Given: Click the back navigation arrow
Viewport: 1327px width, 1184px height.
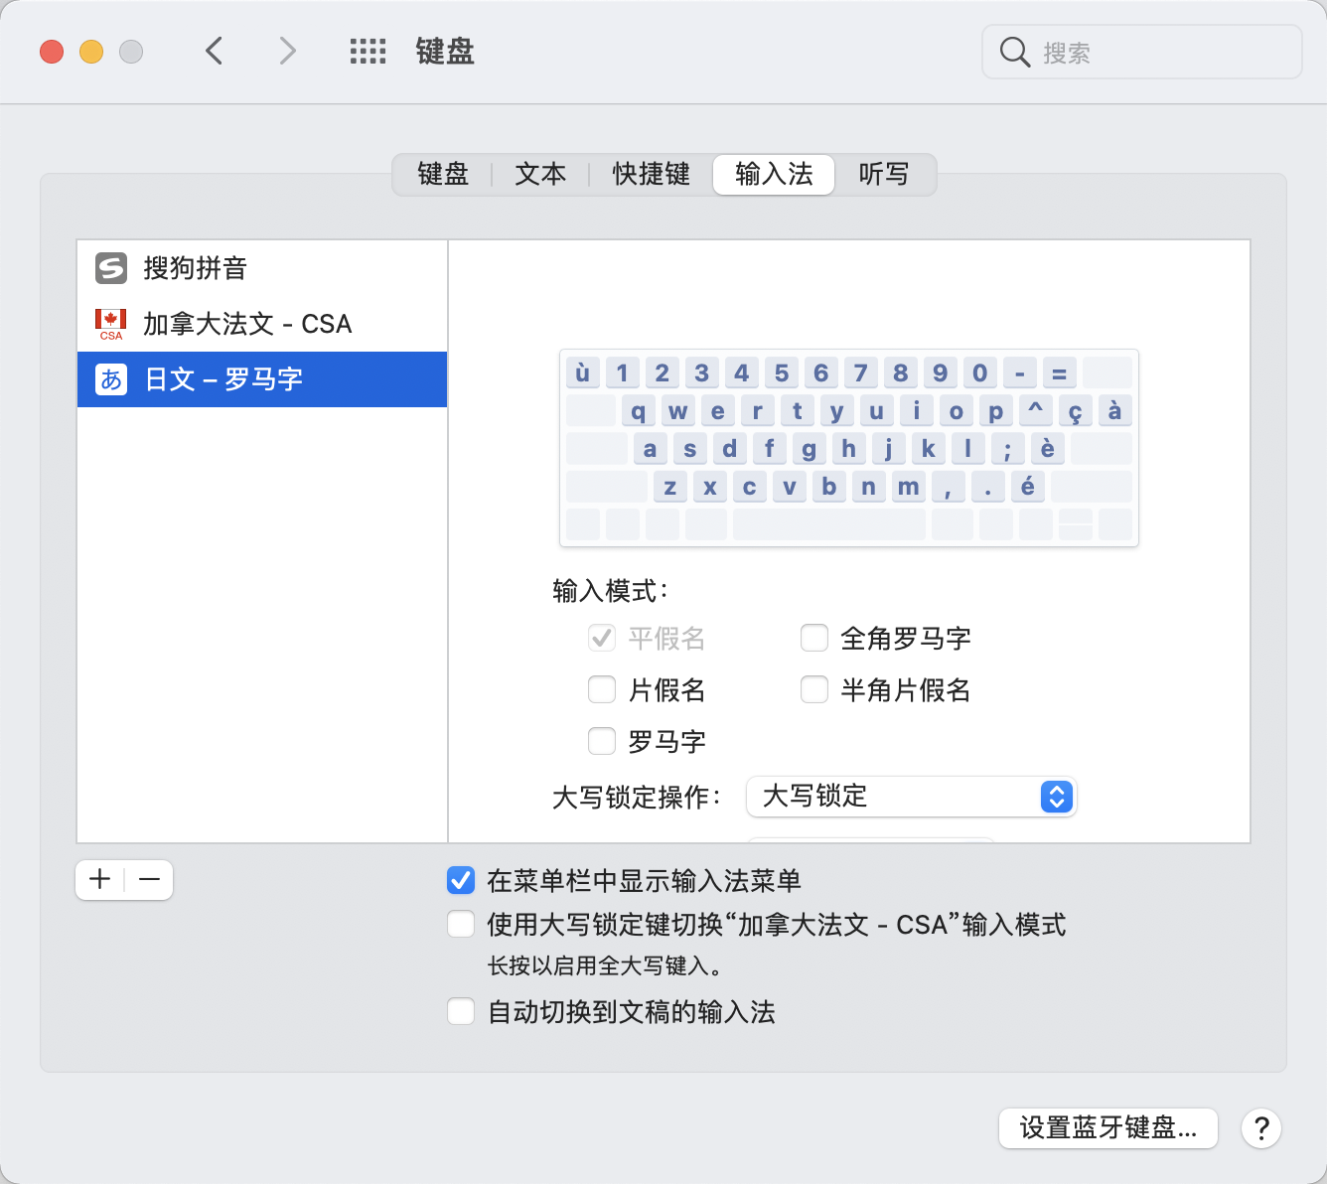Looking at the screenshot, I should pos(215,51).
